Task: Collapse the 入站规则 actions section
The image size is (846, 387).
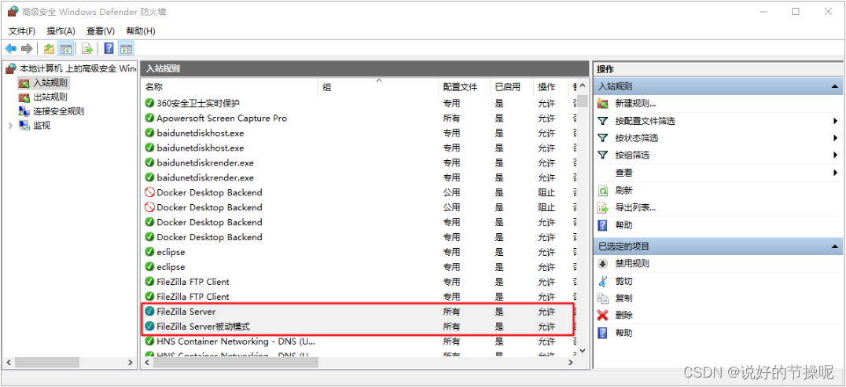Action: [x=834, y=86]
